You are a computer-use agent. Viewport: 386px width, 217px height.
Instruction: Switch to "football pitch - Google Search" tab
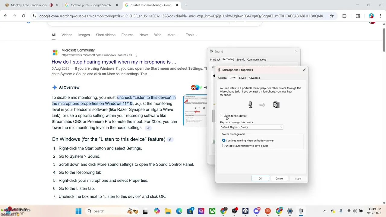click(x=91, y=5)
